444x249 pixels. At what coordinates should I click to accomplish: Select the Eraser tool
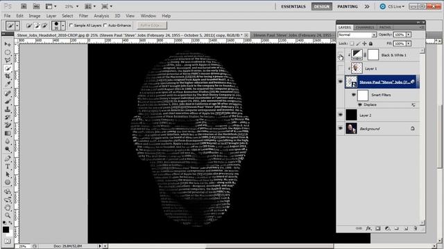(x=8, y=125)
